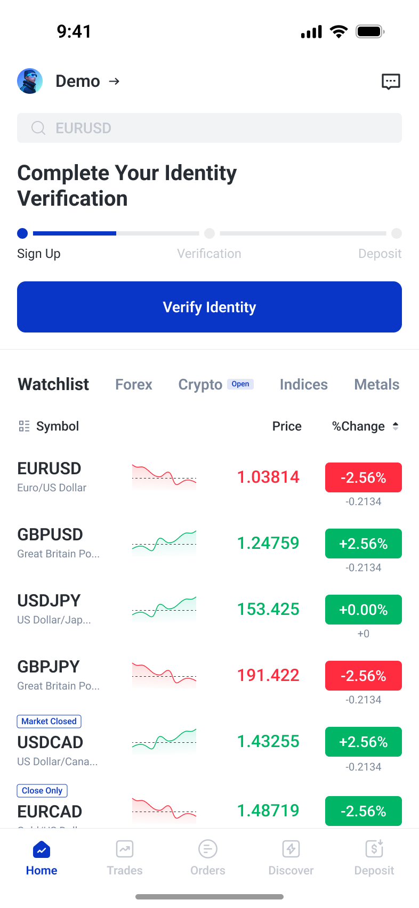Expand Demo account switcher arrow
The height and width of the screenshot is (908, 419).
[x=114, y=81]
